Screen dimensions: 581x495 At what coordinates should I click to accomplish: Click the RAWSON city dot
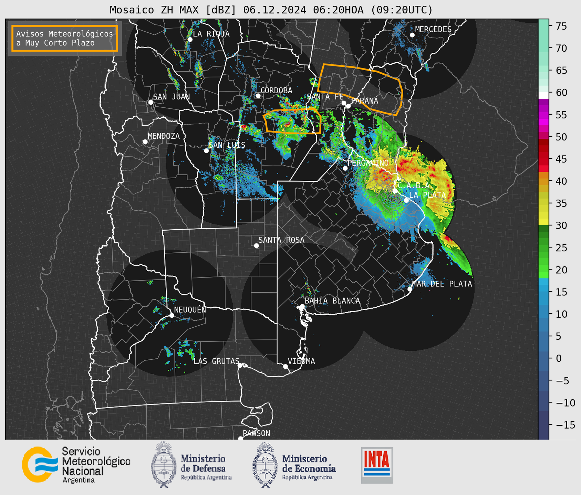pyautogui.click(x=240, y=438)
